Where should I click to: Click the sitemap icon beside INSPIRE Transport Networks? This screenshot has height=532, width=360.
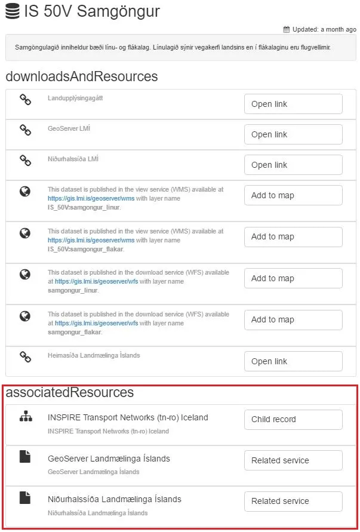tap(25, 417)
